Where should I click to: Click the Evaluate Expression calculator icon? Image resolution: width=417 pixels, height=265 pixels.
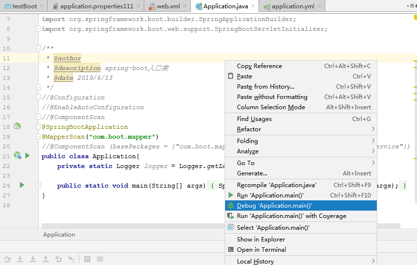87,259
